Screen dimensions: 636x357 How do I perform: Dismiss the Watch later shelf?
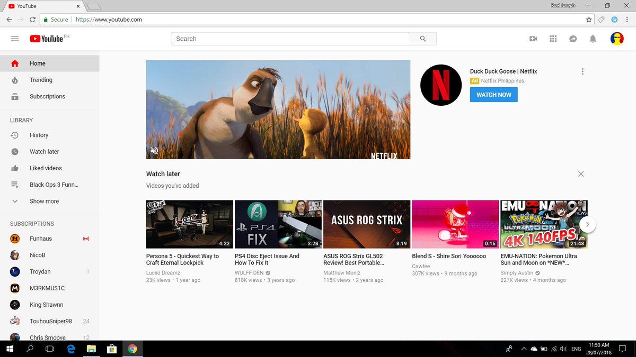[581, 174]
